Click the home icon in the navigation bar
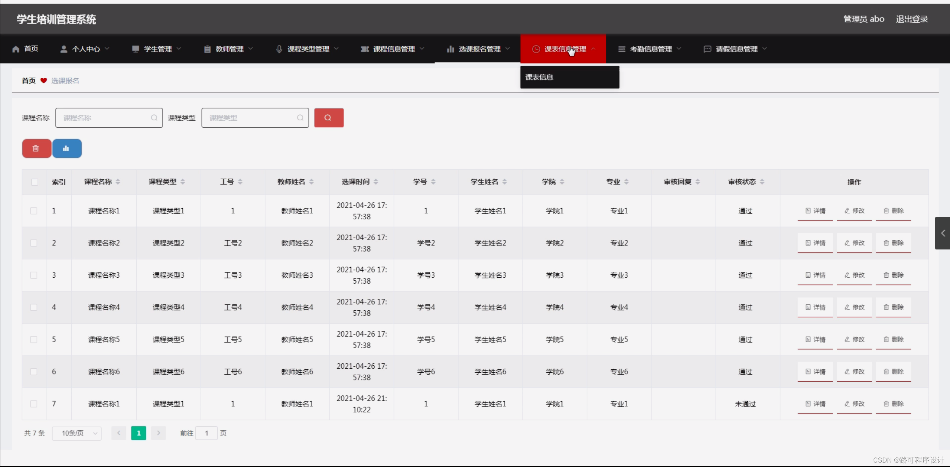This screenshot has width=950, height=467. tap(16, 49)
